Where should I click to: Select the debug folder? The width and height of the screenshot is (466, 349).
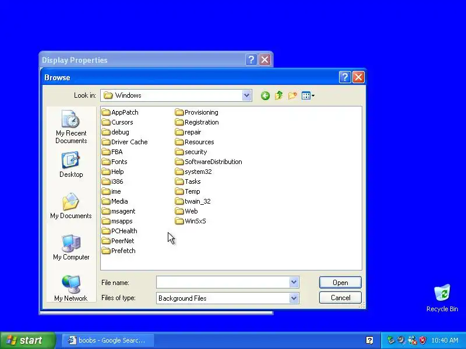pos(115,132)
